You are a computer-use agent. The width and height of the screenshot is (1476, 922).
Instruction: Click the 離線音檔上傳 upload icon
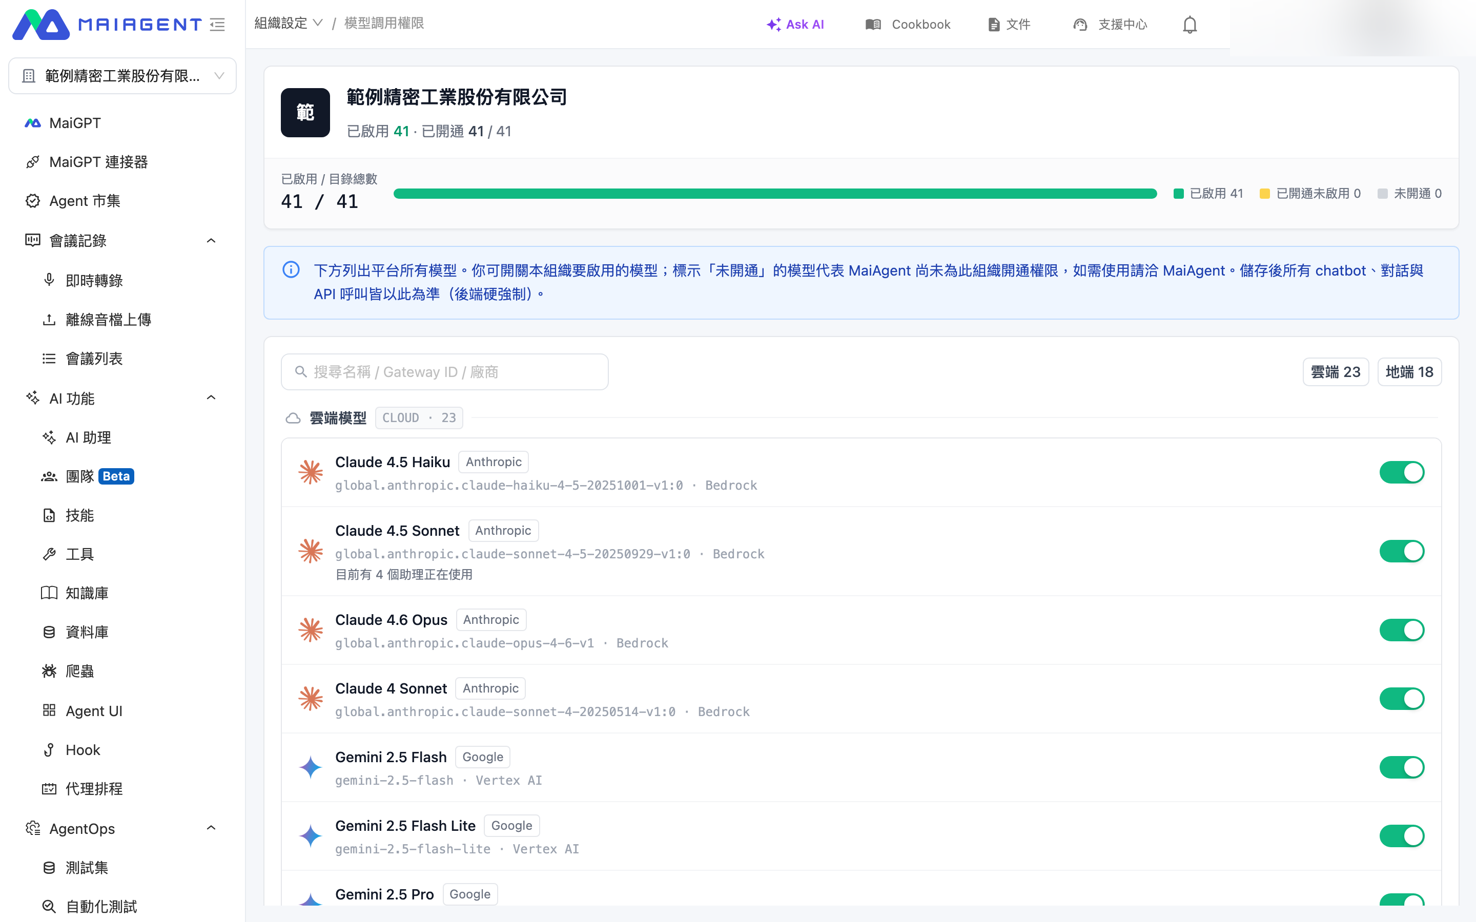(49, 320)
